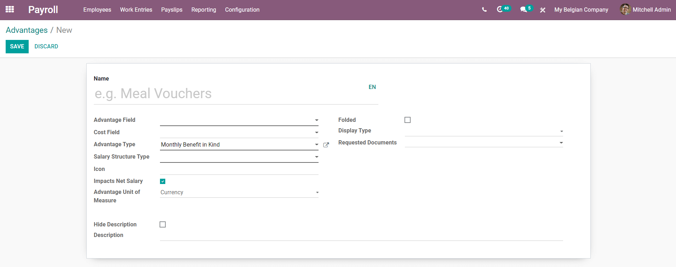This screenshot has width=676, height=267.
Task: Enable the Folded checkbox
Action: (408, 120)
